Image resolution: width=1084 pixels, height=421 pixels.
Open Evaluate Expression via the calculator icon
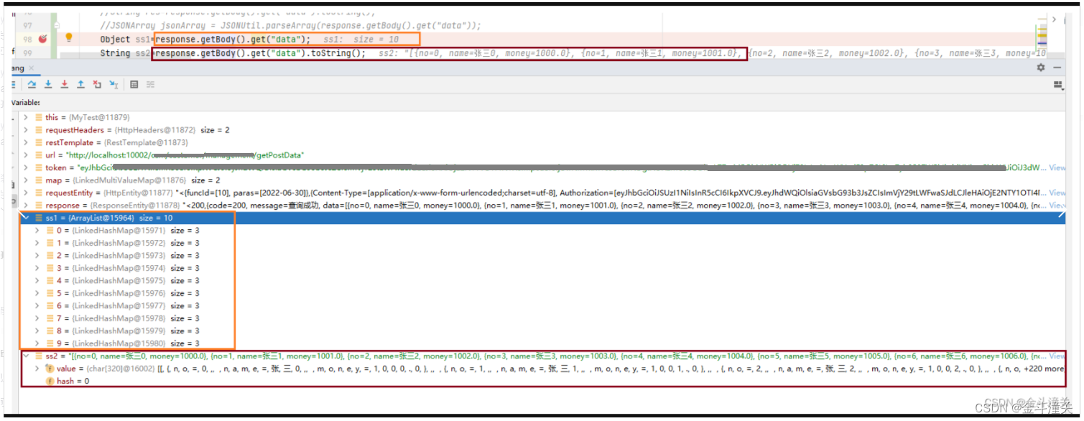[134, 84]
